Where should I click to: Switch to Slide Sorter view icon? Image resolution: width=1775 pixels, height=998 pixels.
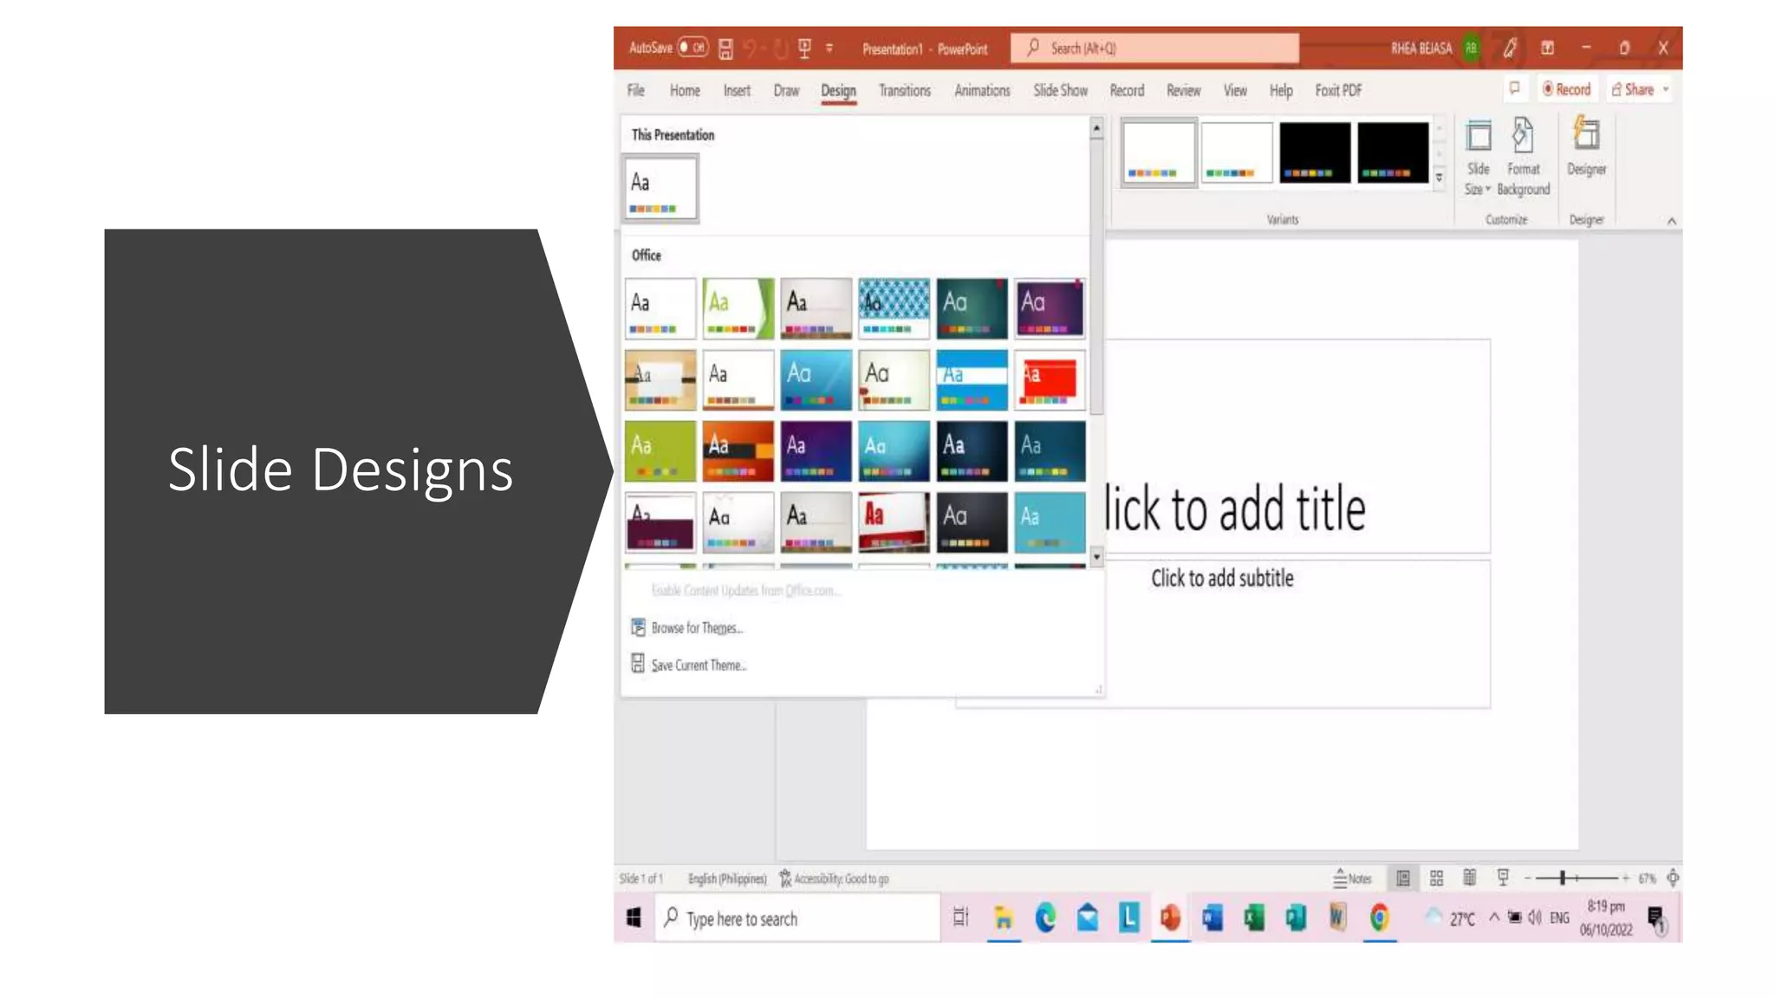point(1436,878)
